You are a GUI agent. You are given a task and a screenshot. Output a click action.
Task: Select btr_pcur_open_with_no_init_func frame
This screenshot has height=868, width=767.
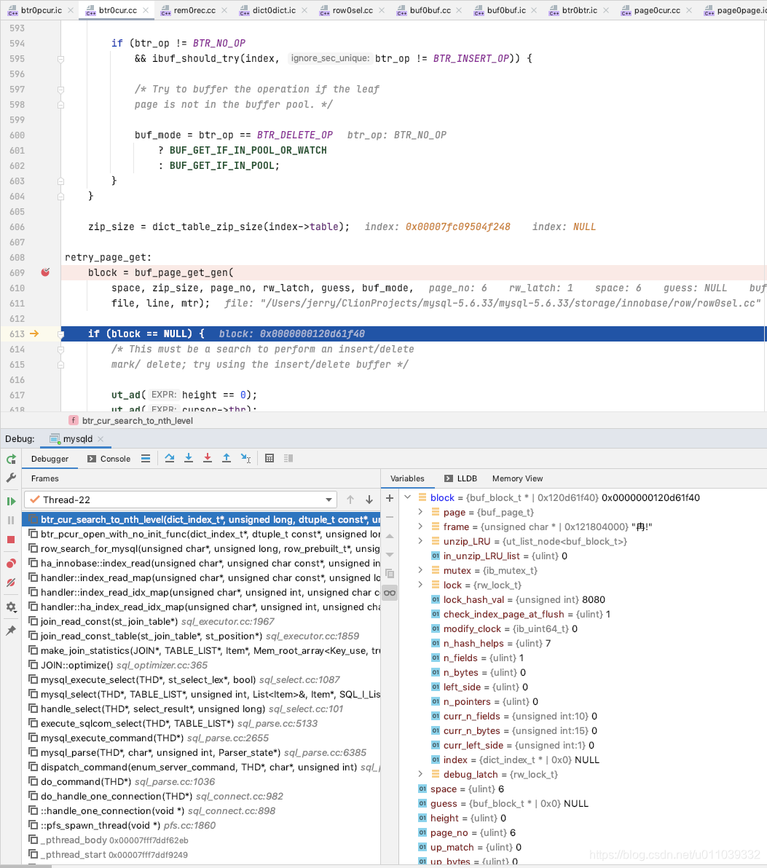(202, 534)
